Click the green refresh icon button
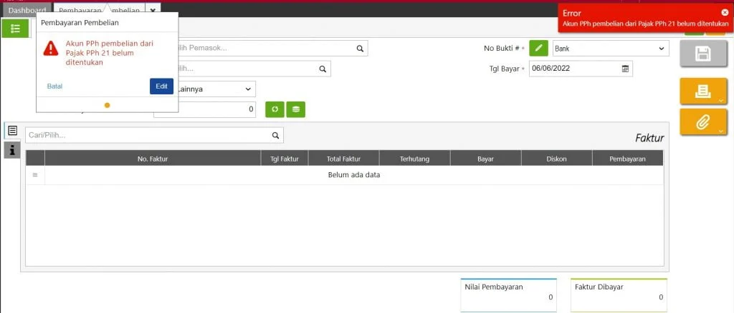The height and width of the screenshot is (313, 734). pos(275,109)
